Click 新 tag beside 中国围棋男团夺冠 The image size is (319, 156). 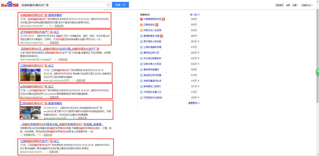[x=163, y=19]
